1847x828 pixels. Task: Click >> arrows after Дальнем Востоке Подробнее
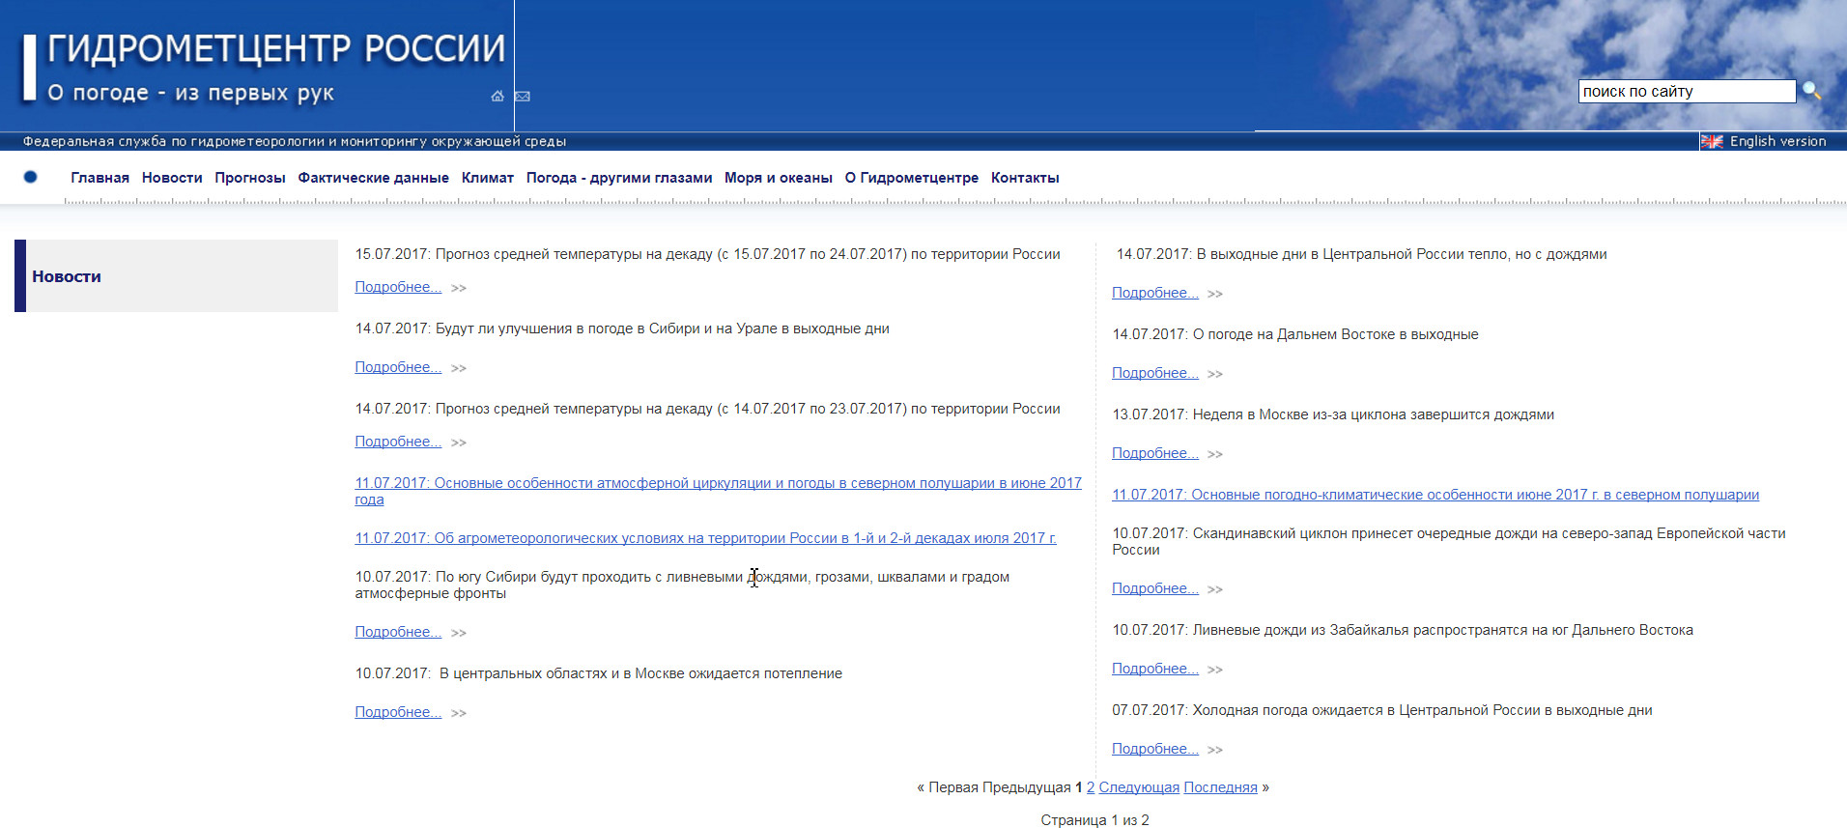[1215, 374]
